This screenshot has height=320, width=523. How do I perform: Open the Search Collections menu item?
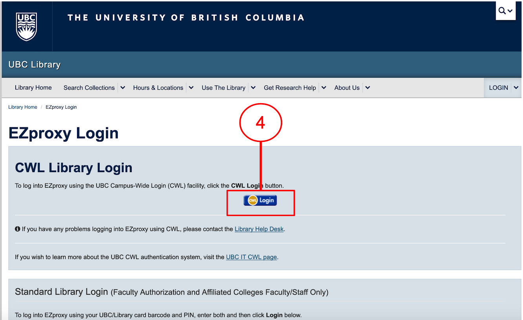pos(89,88)
